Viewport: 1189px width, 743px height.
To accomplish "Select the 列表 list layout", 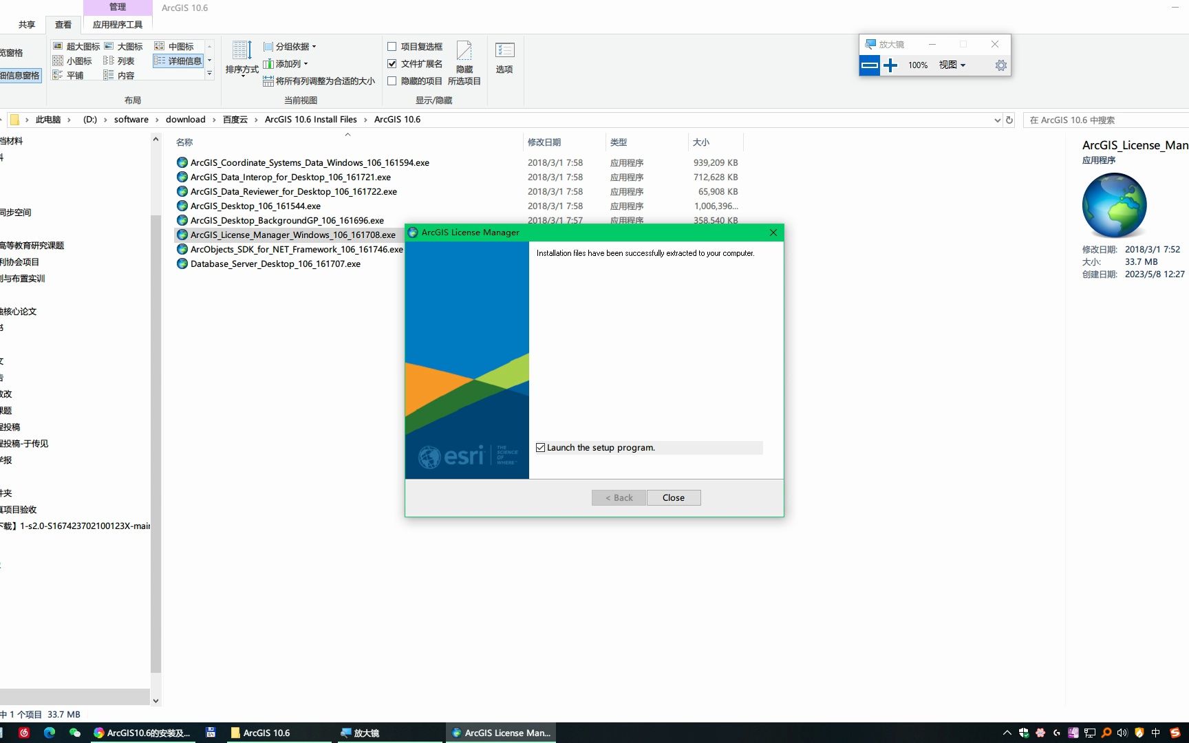I will [x=119, y=61].
